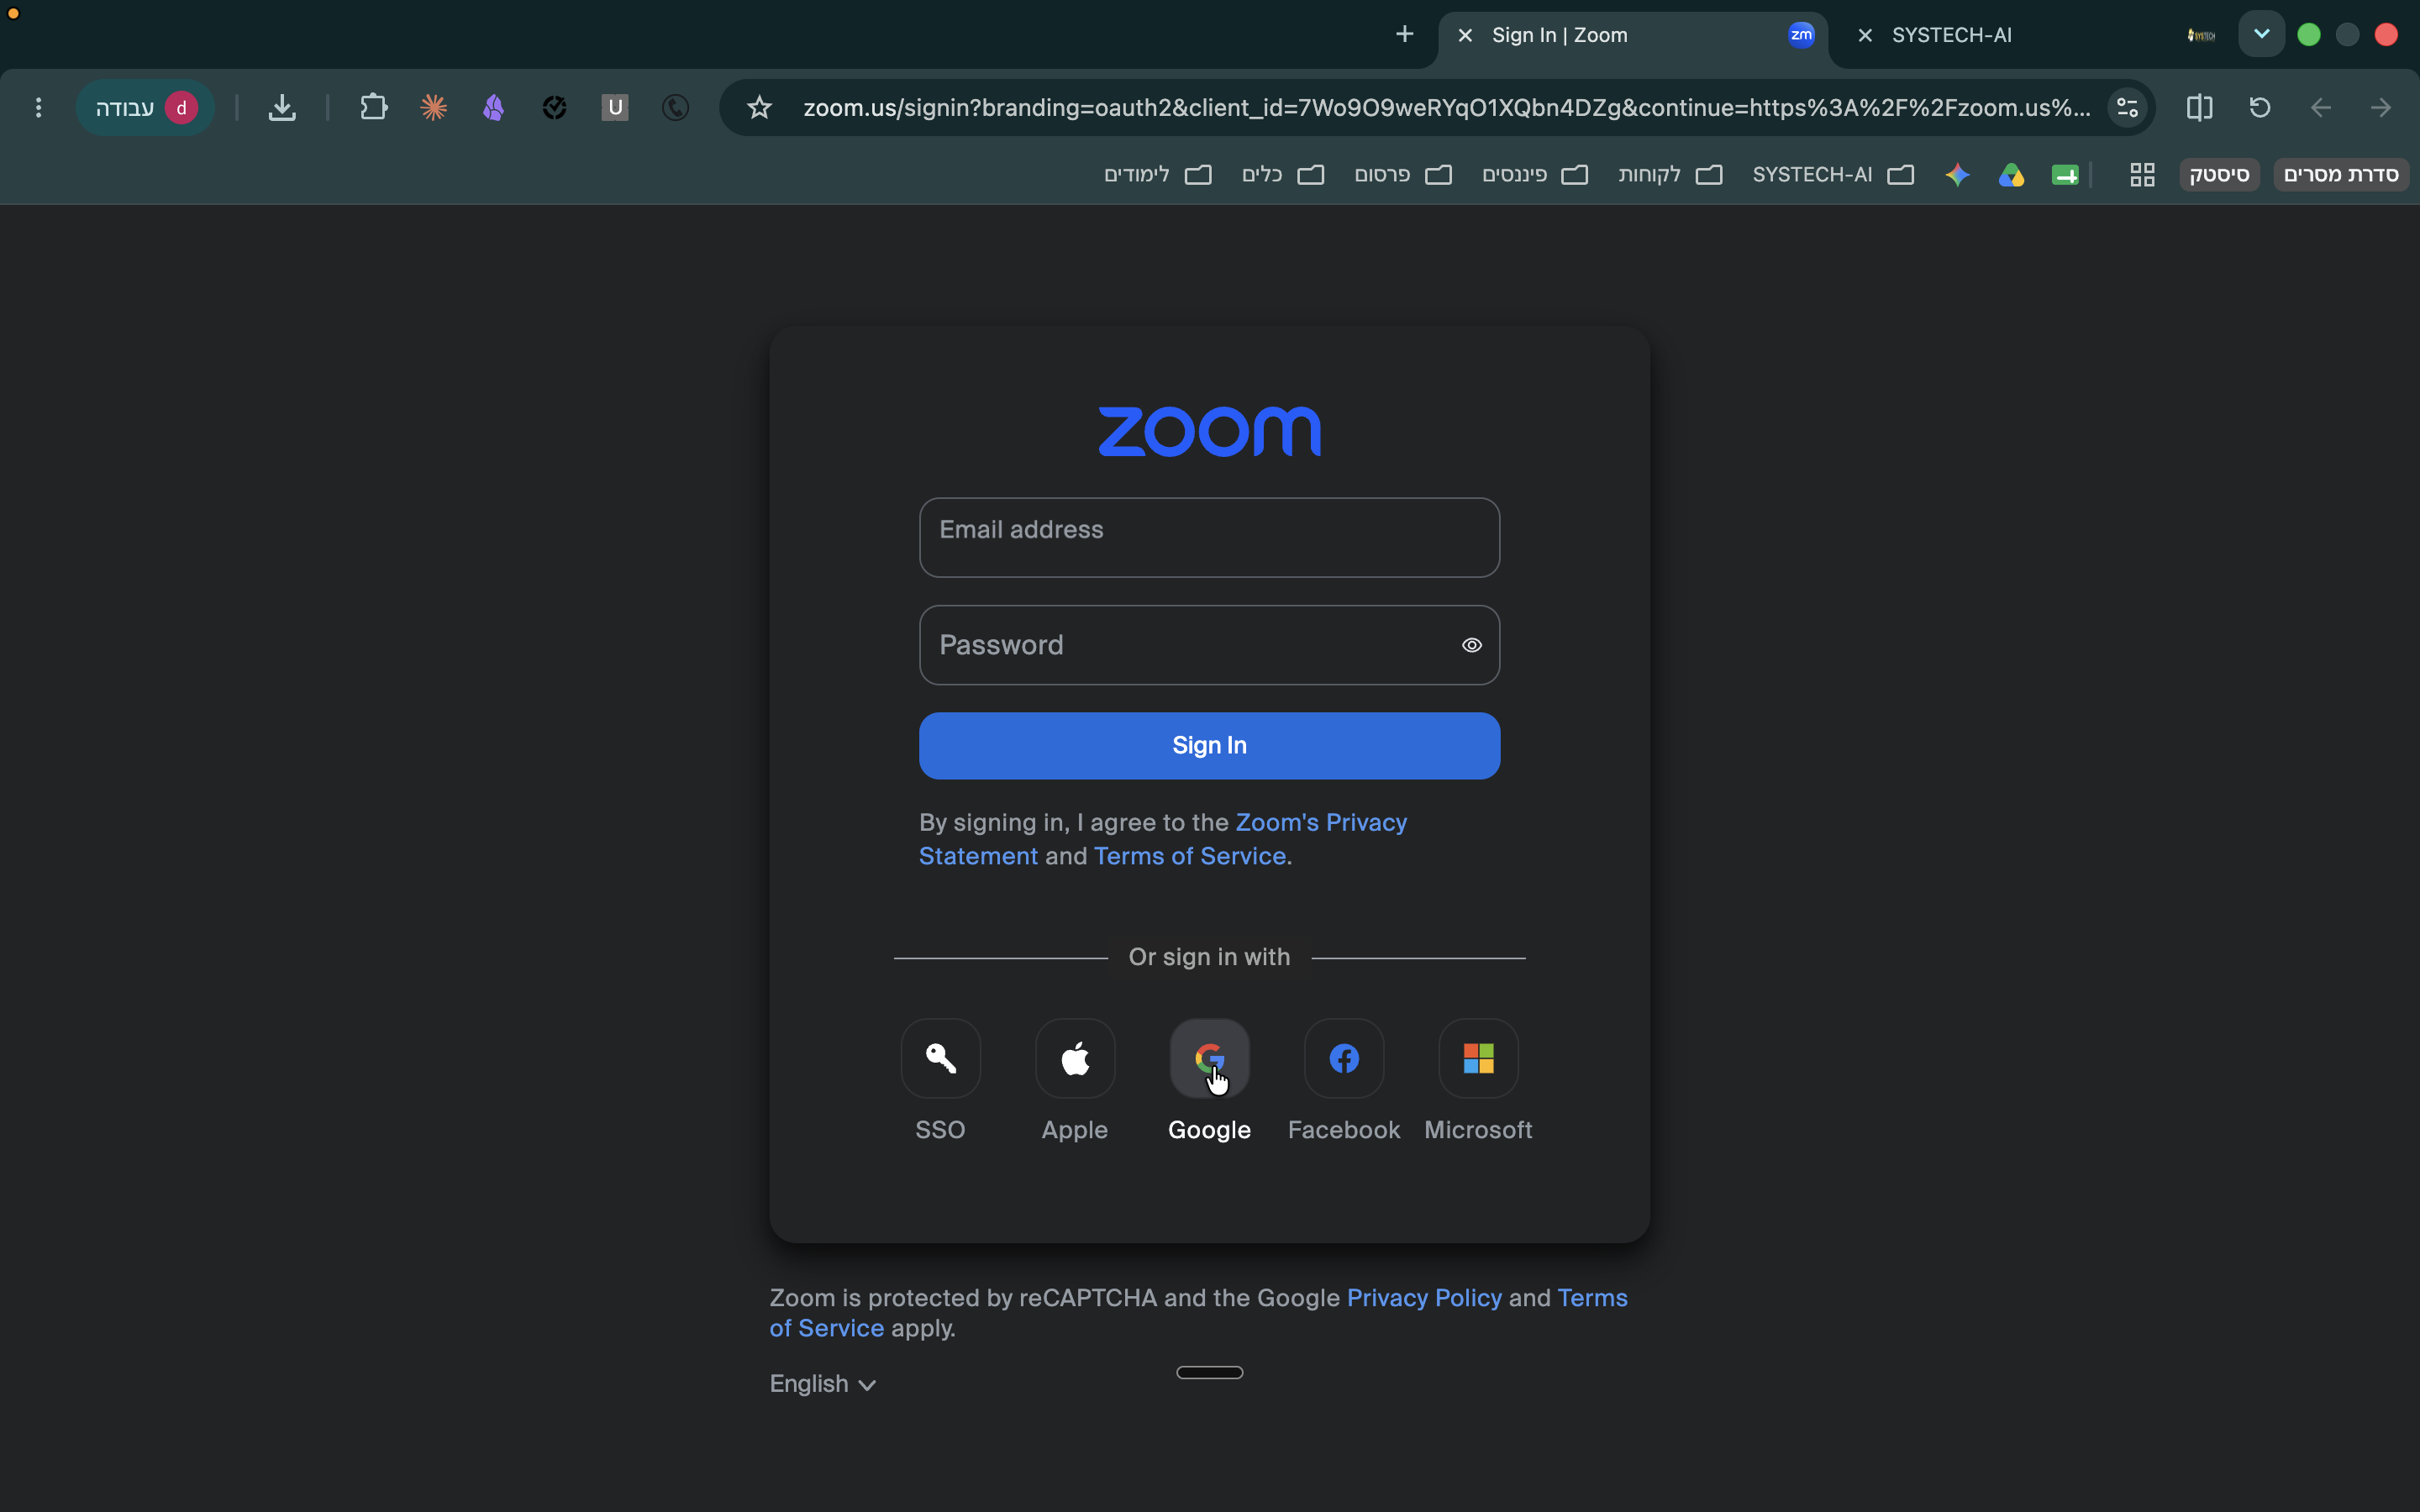The height and width of the screenshot is (1512, 2420).
Task: Reload the page
Action: (x=2260, y=107)
